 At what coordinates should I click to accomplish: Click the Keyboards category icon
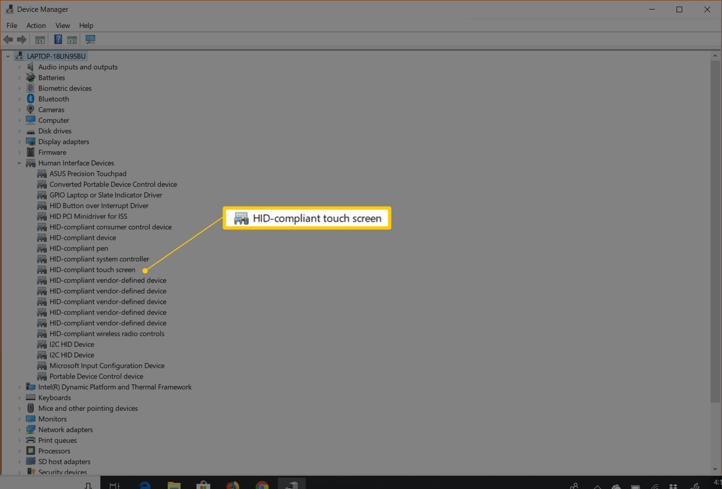tap(31, 398)
